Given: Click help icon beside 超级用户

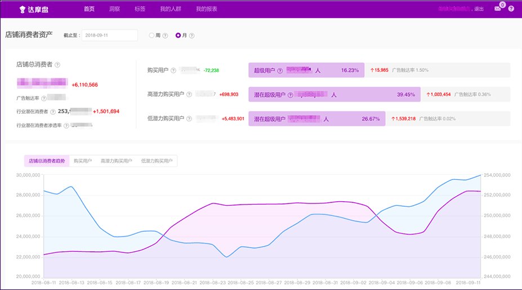Looking at the screenshot, I should pyautogui.click(x=280, y=71).
